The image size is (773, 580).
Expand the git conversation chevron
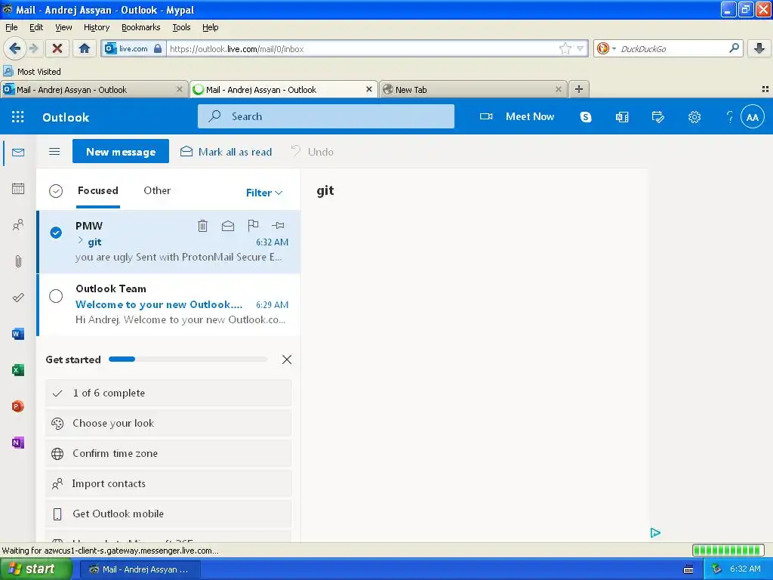pos(80,241)
